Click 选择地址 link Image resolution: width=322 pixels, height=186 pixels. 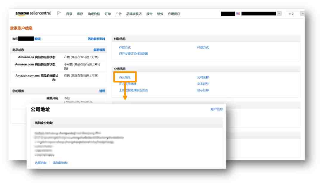[x=41, y=162]
